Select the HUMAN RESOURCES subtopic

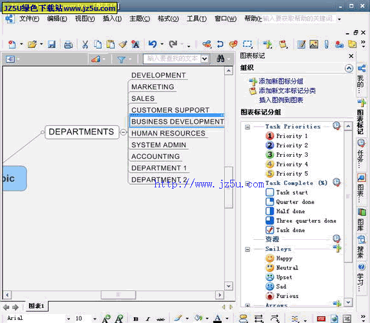click(x=168, y=133)
